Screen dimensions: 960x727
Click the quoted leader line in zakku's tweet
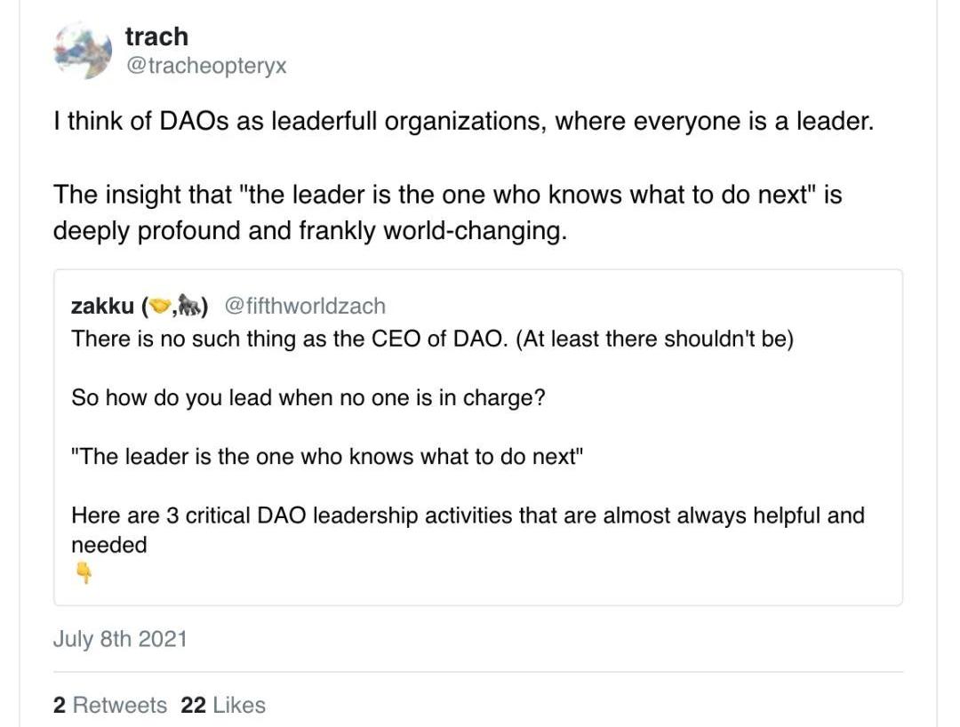coord(327,457)
